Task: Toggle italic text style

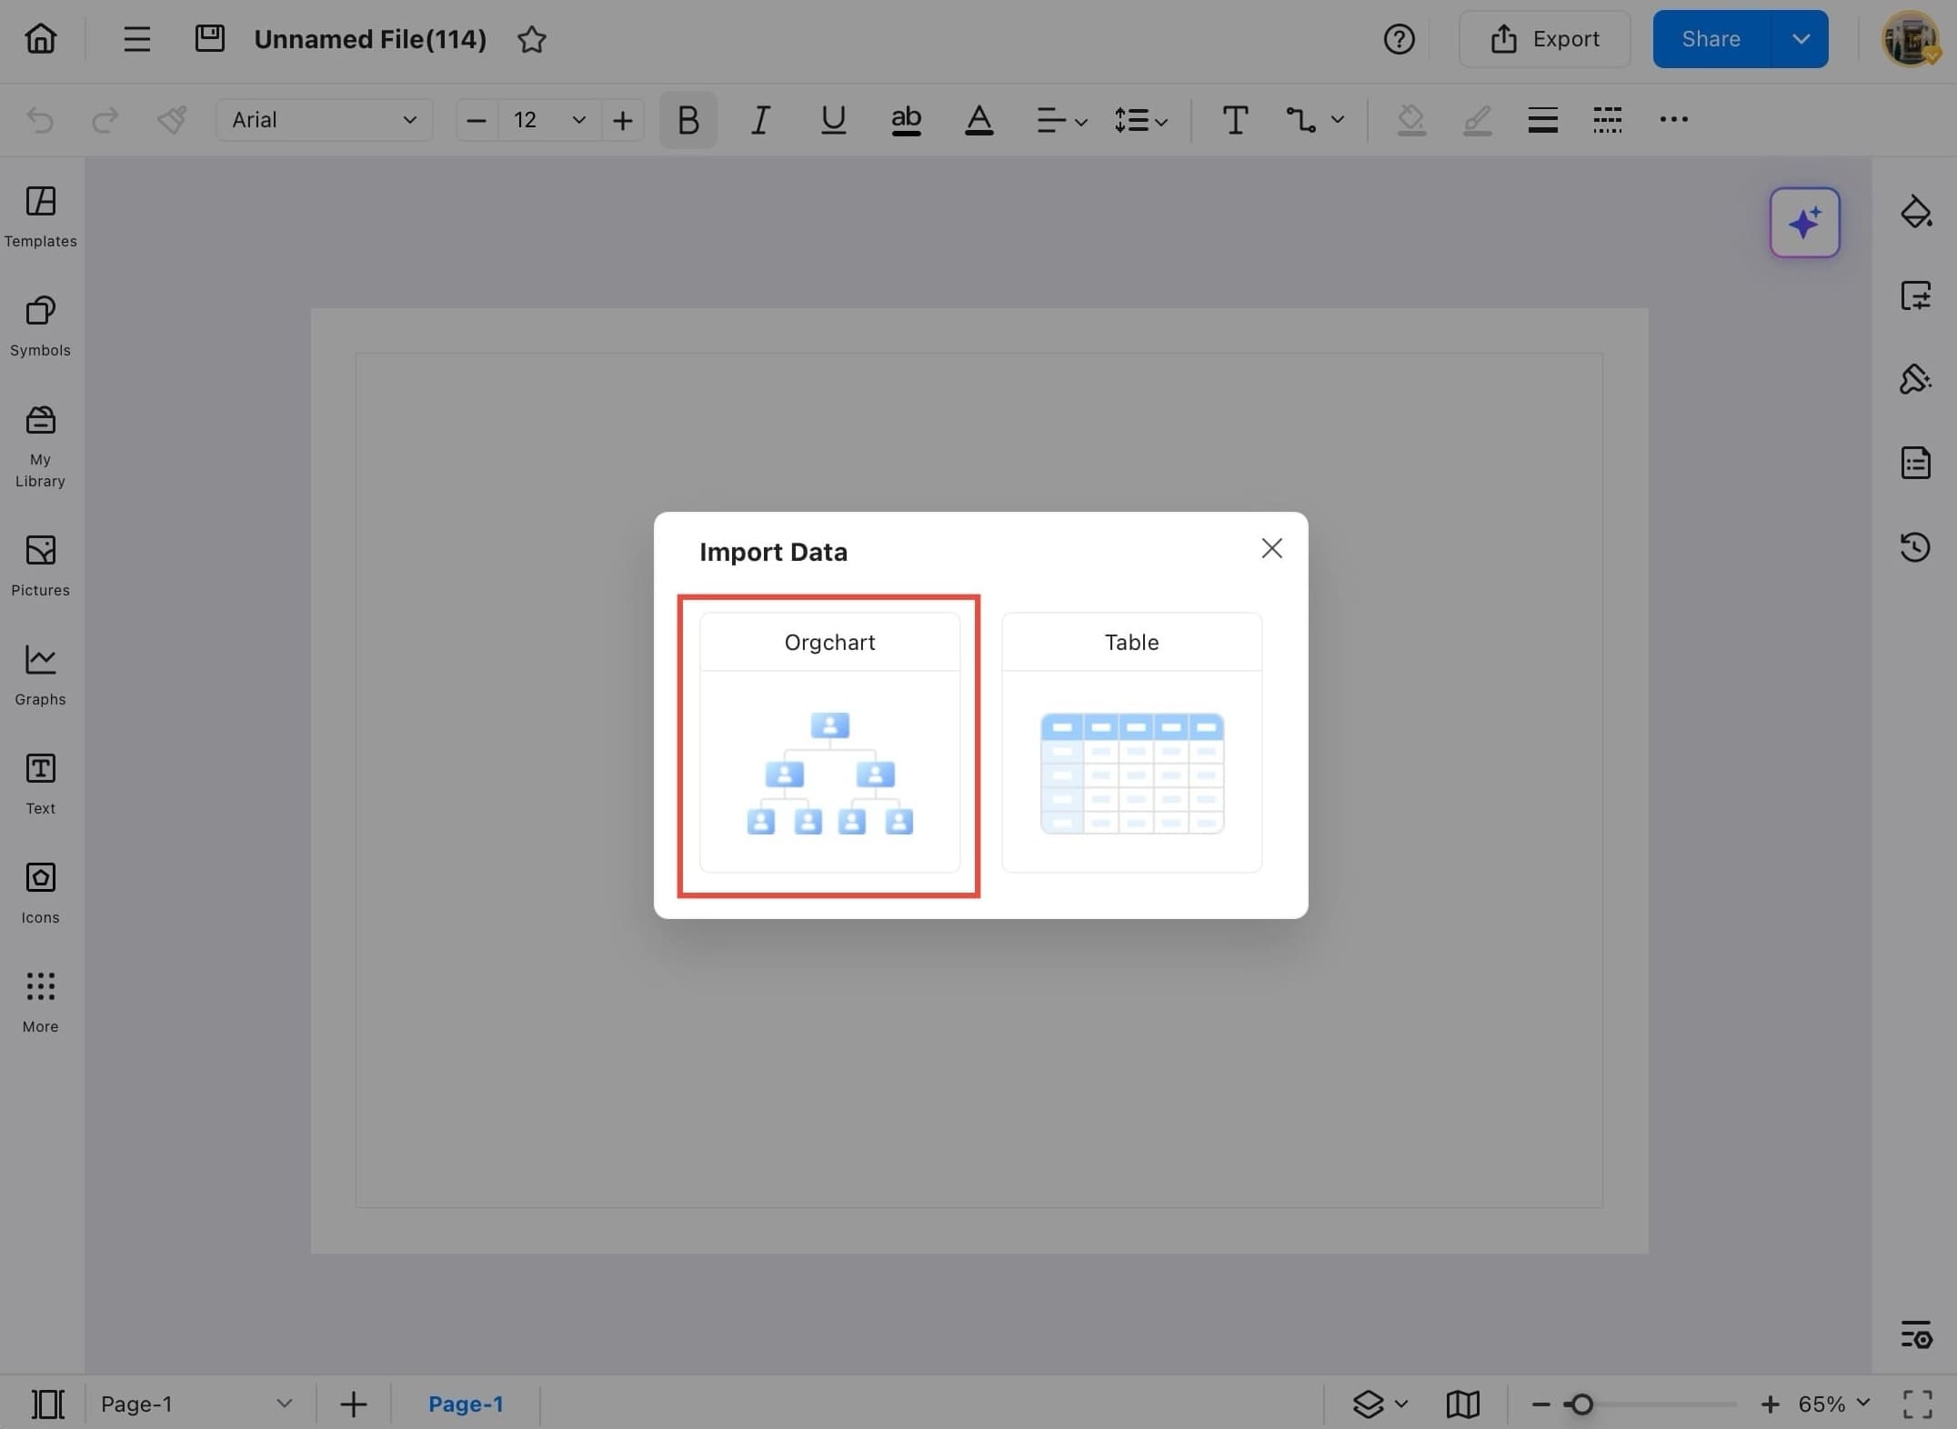Action: click(760, 120)
